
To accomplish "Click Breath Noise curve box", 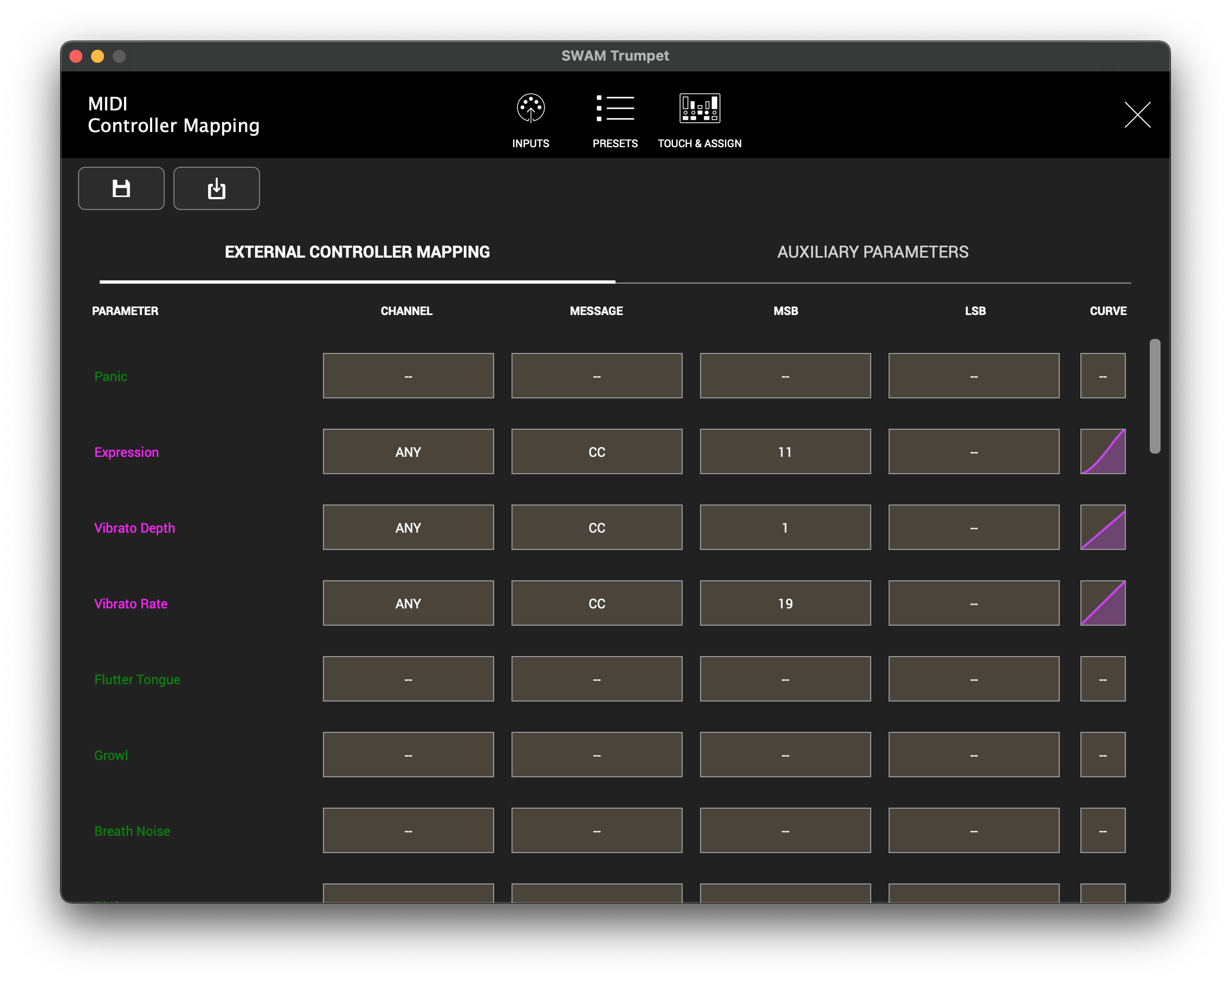I will pos(1103,831).
